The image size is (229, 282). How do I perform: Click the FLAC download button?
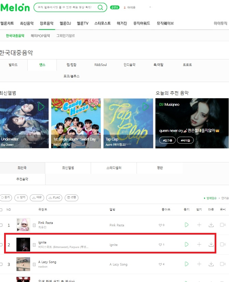(54, 198)
